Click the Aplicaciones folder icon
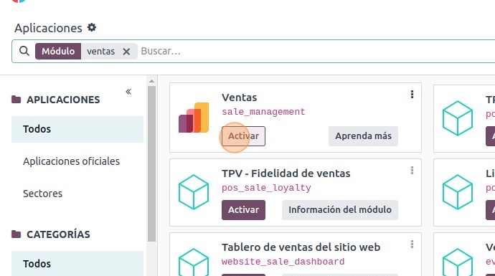 tap(16, 100)
